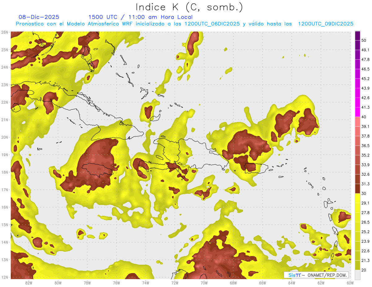
Task: Click the colorbar label '27.8'
Action: coord(365,213)
